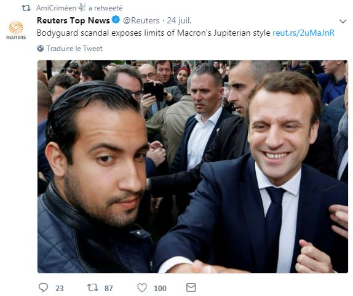353x296 pixels.
Task: Click the Reuters avatar logo
Action: (x=16, y=30)
